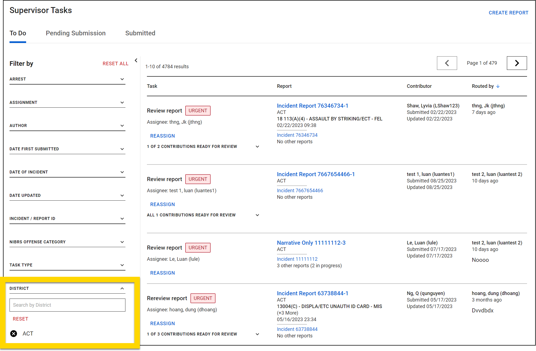The height and width of the screenshot is (351, 536).
Task: Click REASSIGN on the Narrative Only task
Action: [x=162, y=273]
